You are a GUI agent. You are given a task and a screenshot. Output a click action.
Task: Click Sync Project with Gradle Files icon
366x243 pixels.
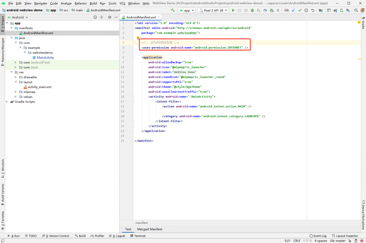pyautogui.click(x=335, y=10)
